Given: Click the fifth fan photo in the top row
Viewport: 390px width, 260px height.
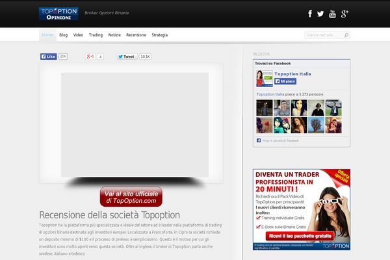Looking at the screenshot, I should pyautogui.click(x=333, y=108).
